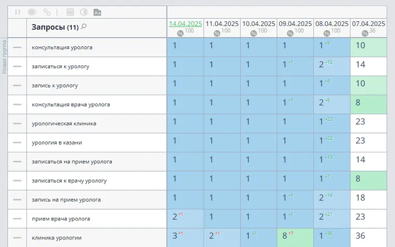Image resolution: width=395 pixels, height=247 pixels.
Task: Click the Aa font case icon
Action: [97, 12]
